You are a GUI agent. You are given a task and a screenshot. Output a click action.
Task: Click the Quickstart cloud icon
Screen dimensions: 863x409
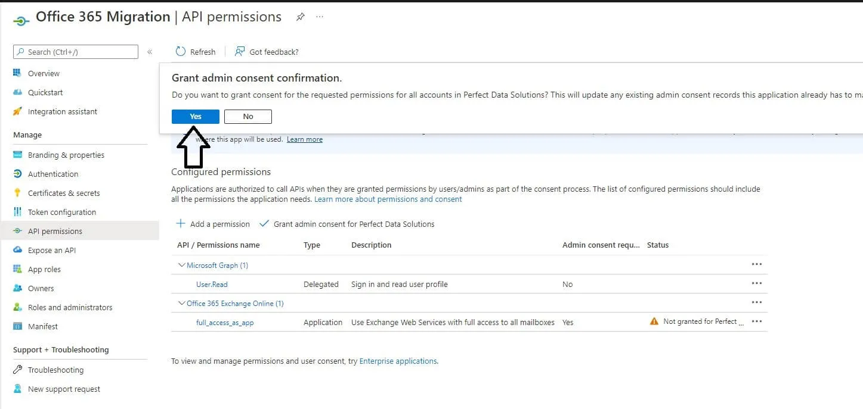pos(17,92)
